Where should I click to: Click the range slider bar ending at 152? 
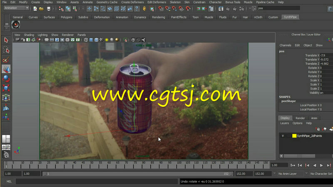pos(137,174)
